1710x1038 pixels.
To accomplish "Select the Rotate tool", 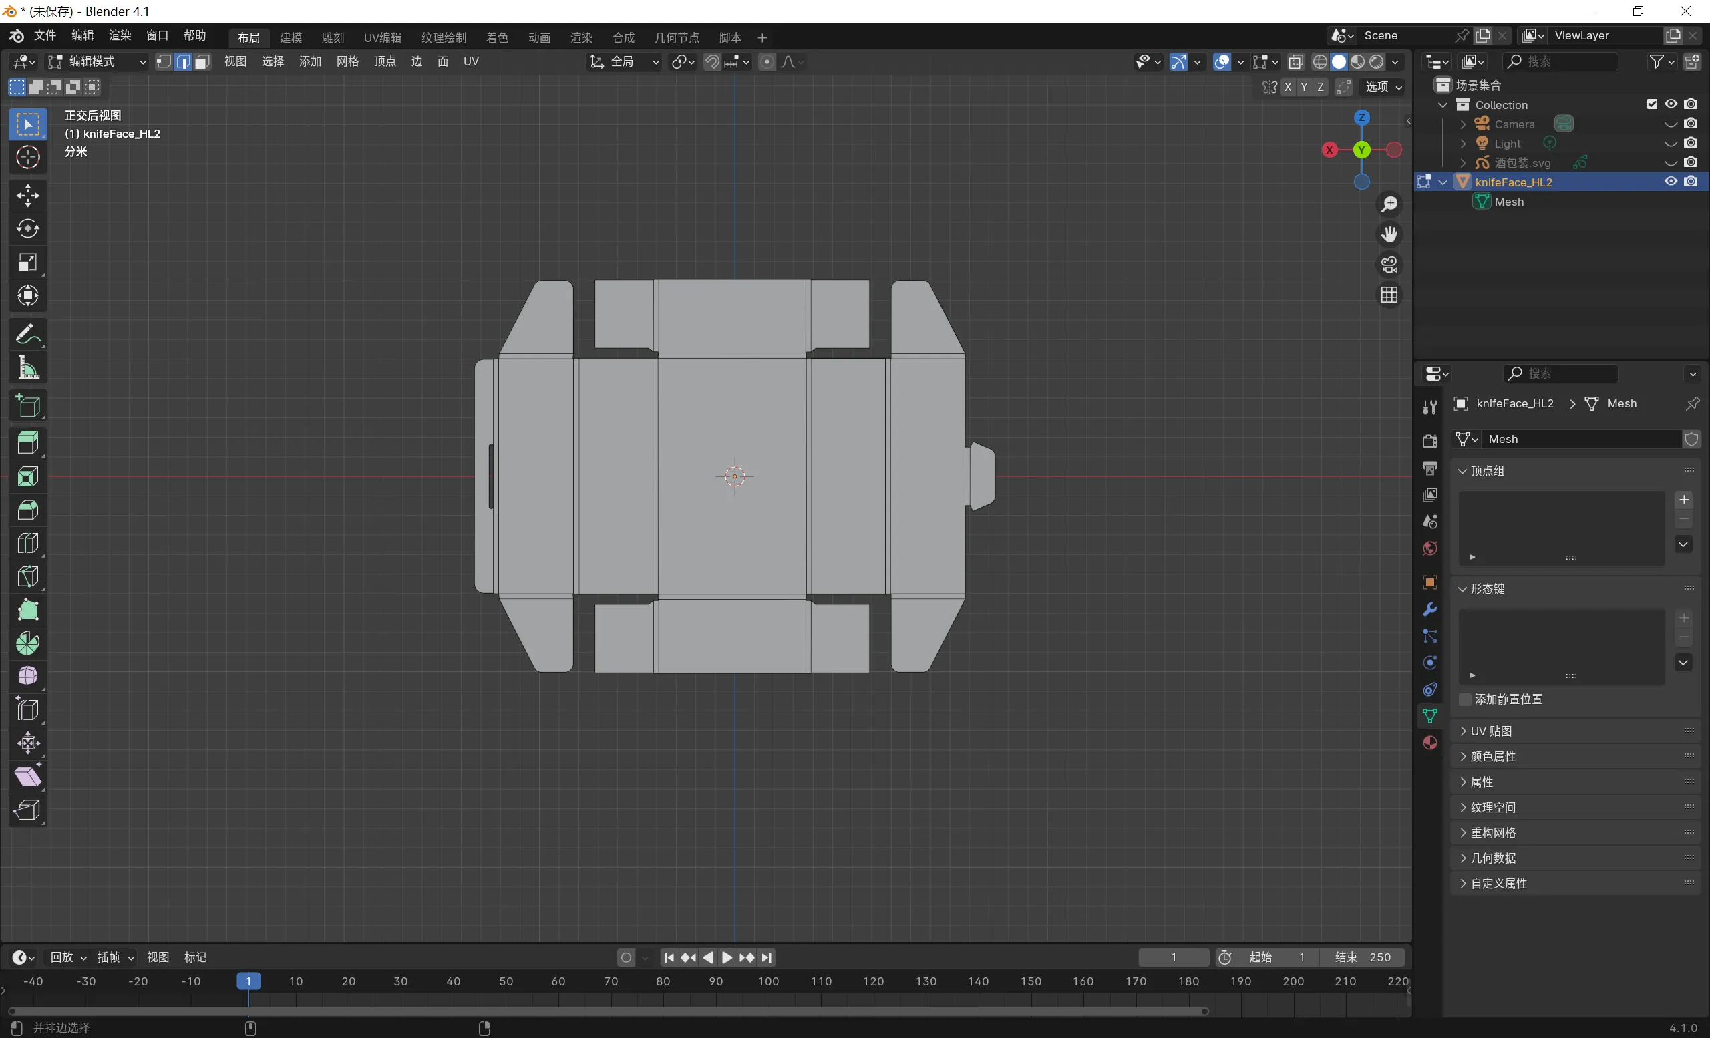I will coord(28,228).
